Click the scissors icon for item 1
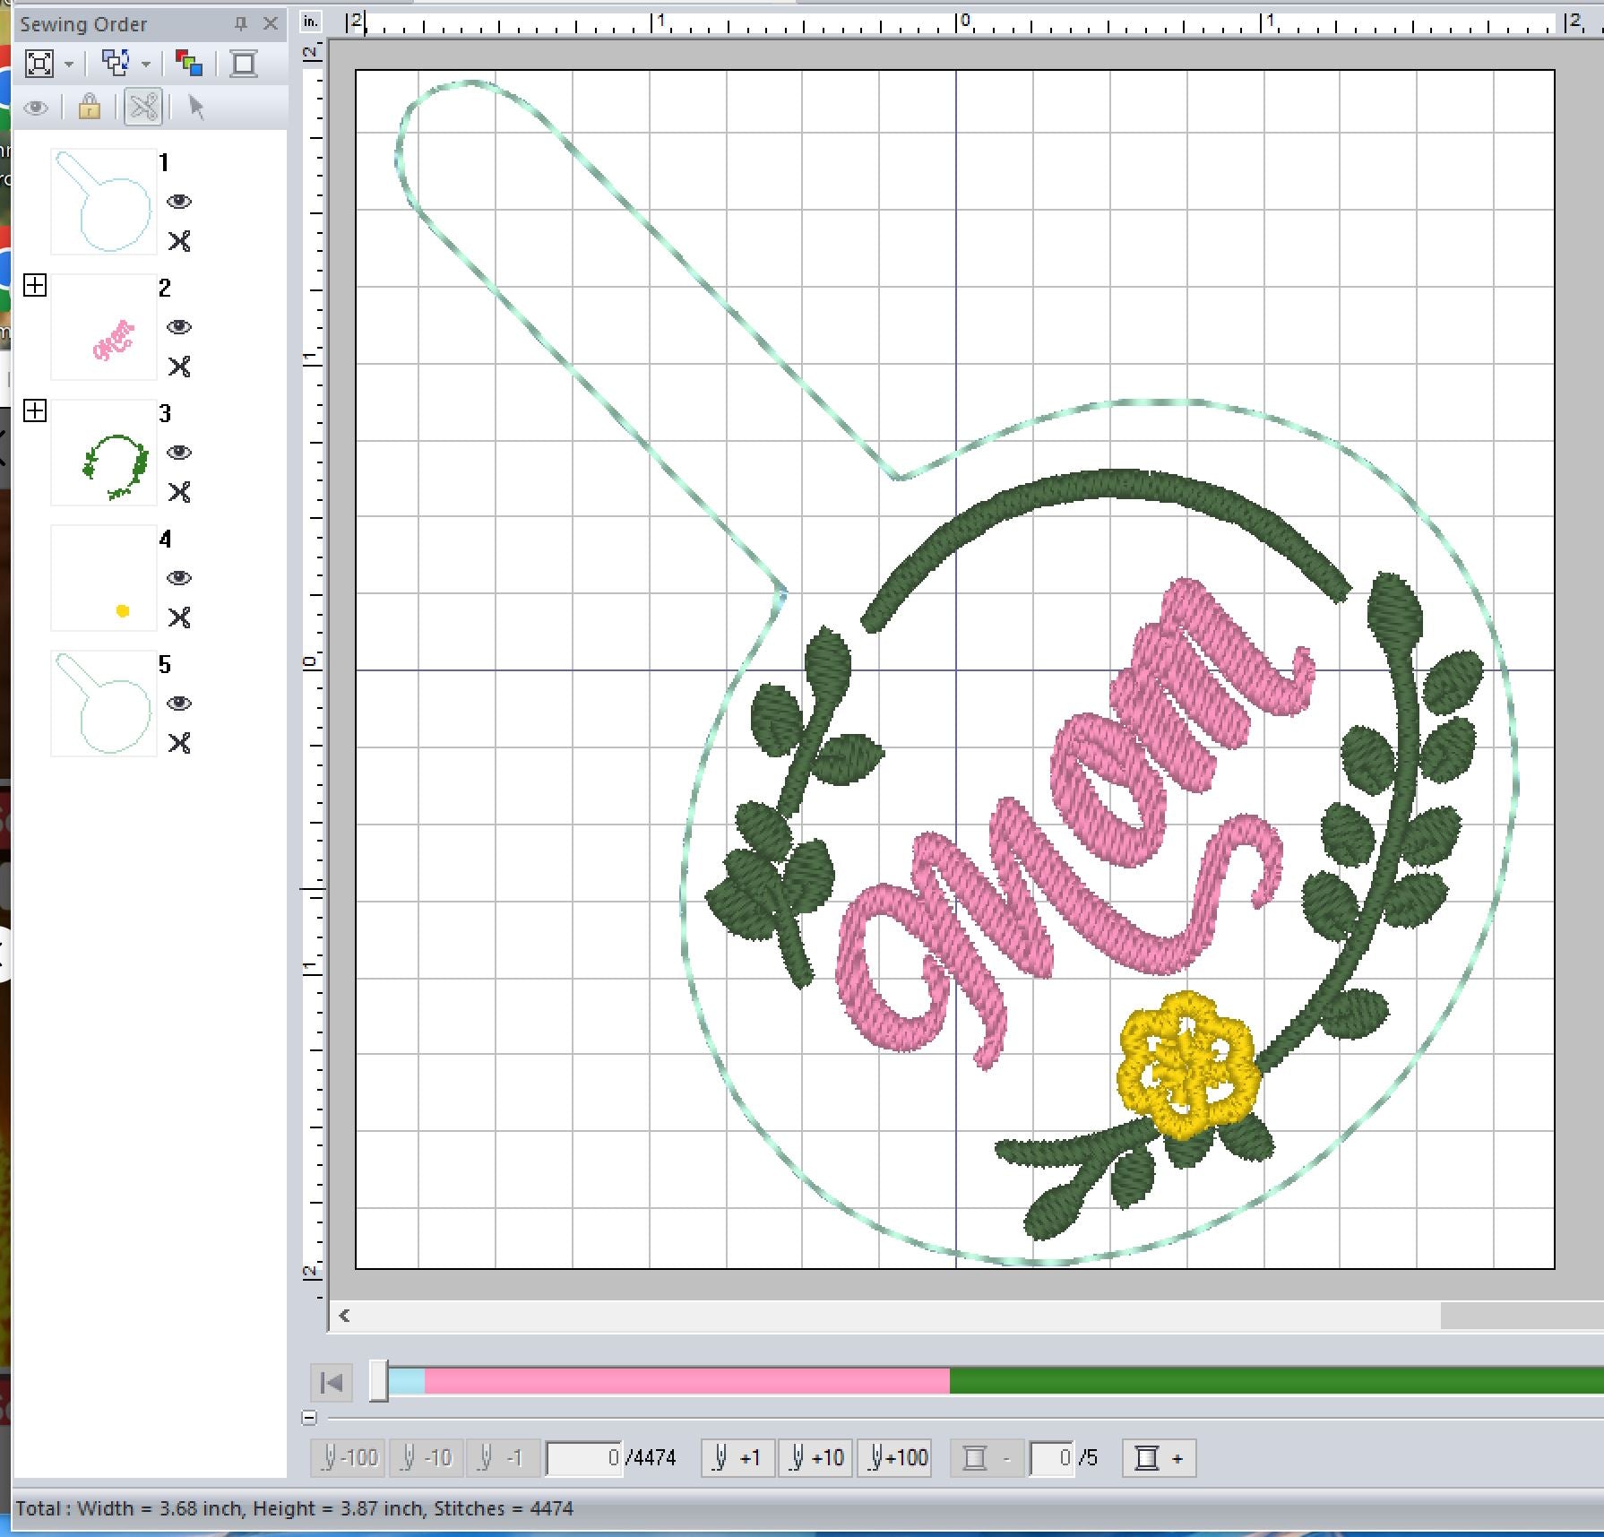The height and width of the screenshot is (1537, 1604). tap(179, 241)
